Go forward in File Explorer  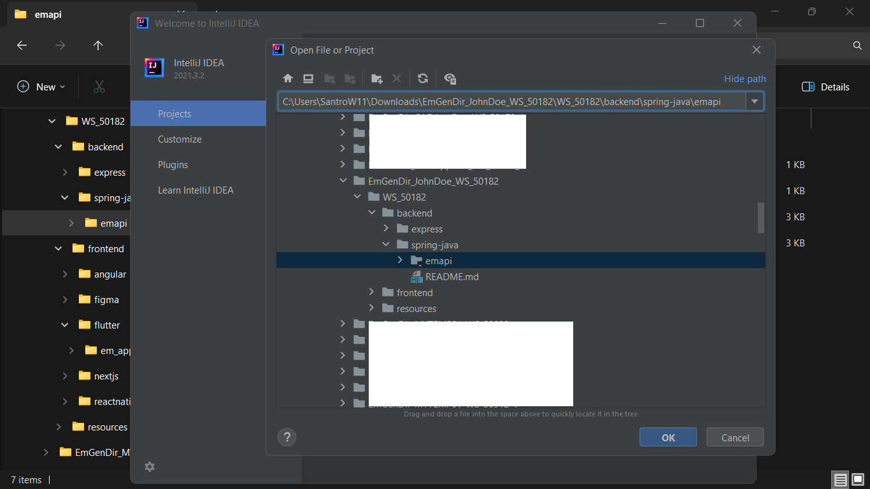pyautogui.click(x=60, y=45)
